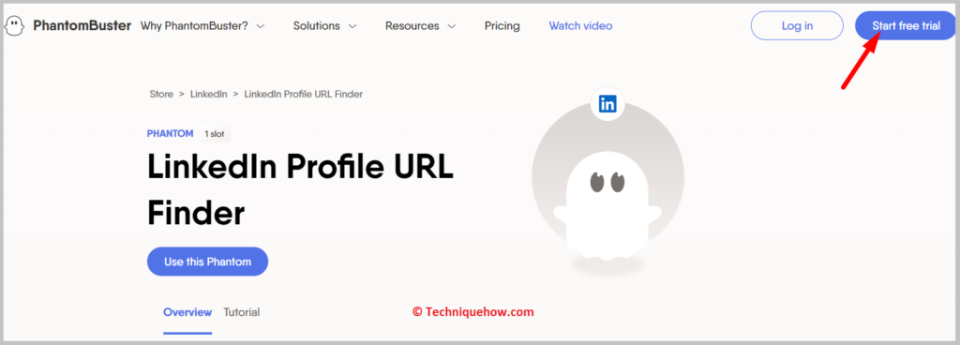This screenshot has height=345, width=960.
Task: Go to Store in the breadcrumb
Action: pyautogui.click(x=161, y=94)
